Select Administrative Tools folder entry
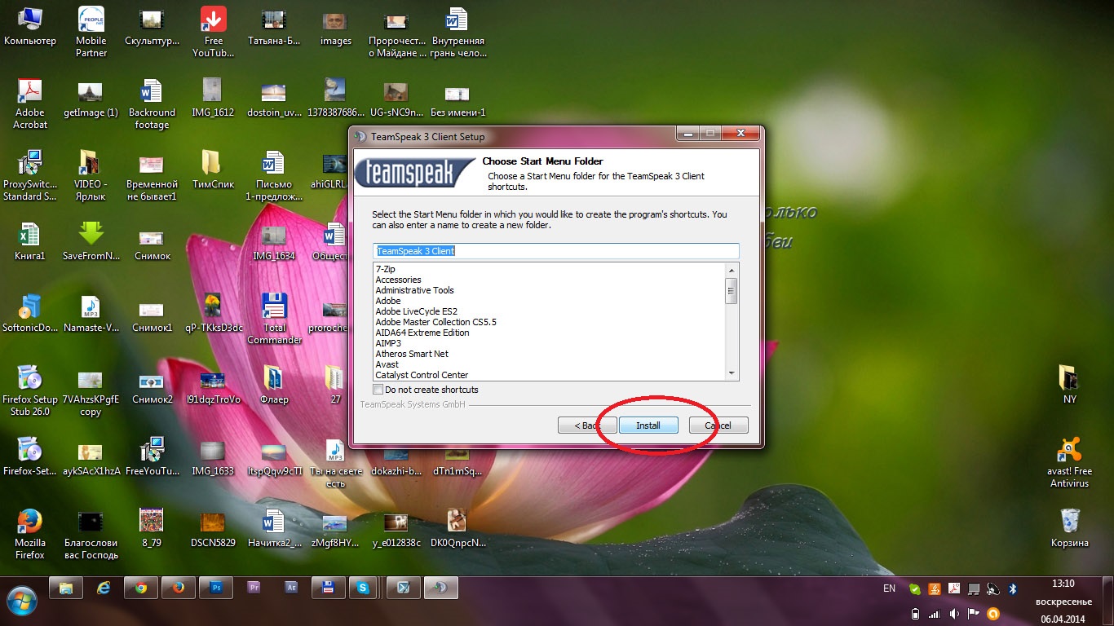 (414, 290)
